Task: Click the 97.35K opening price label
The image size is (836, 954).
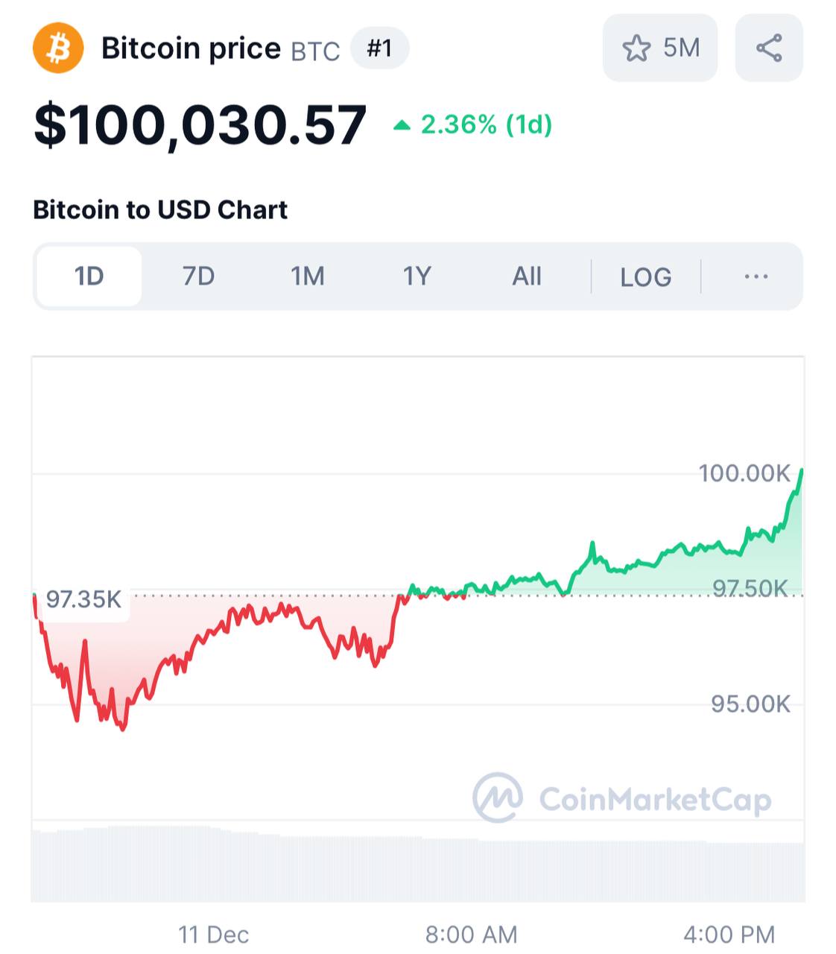Action: tap(83, 598)
